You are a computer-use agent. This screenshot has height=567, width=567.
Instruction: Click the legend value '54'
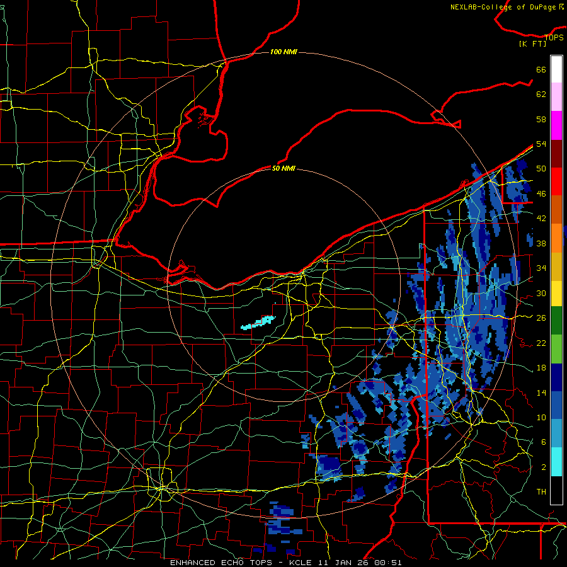click(541, 144)
